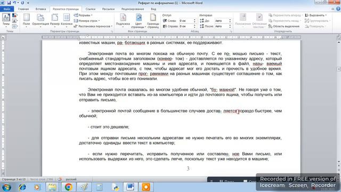Click Группировать group button
Screen dimensions: 341x192
[318, 21]
